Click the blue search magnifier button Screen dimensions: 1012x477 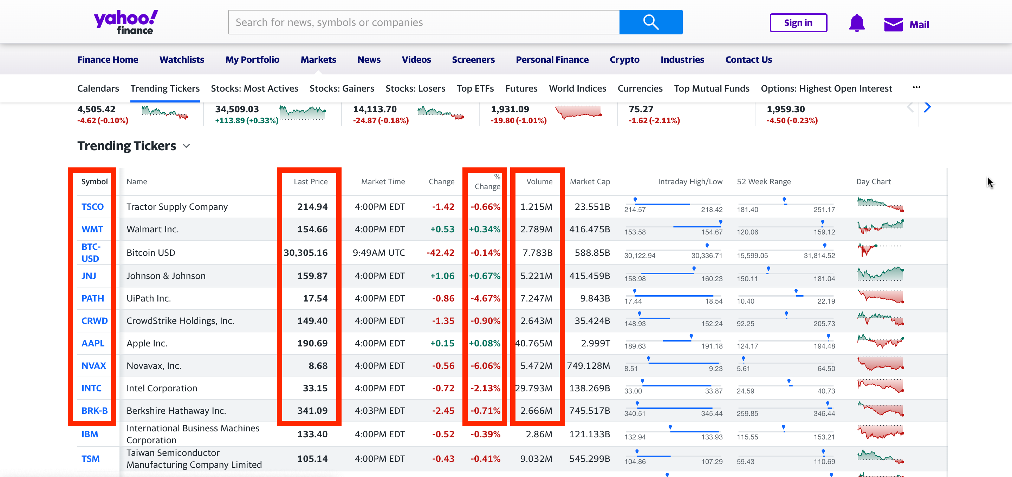click(x=650, y=22)
